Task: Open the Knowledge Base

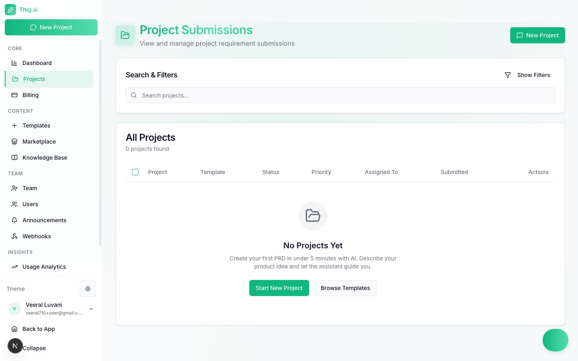Action: pyautogui.click(x=45, y=158)
